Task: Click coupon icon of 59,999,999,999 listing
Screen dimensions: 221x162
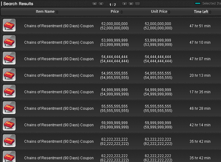Action: pyautogui.click(x=9, y=124)
